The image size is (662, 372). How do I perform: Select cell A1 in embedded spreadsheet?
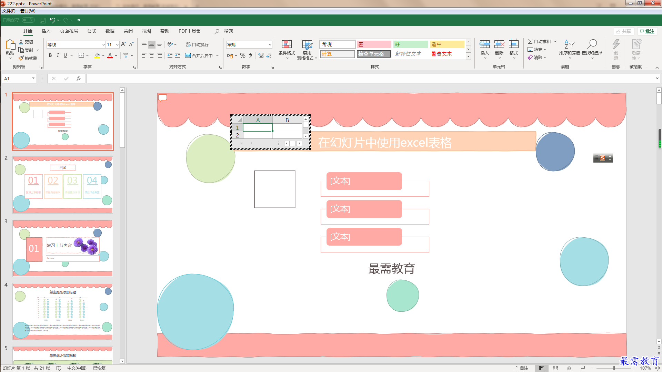[258, 127]
